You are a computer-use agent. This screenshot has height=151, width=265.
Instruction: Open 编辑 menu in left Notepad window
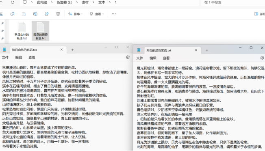[x=18, y=58]
